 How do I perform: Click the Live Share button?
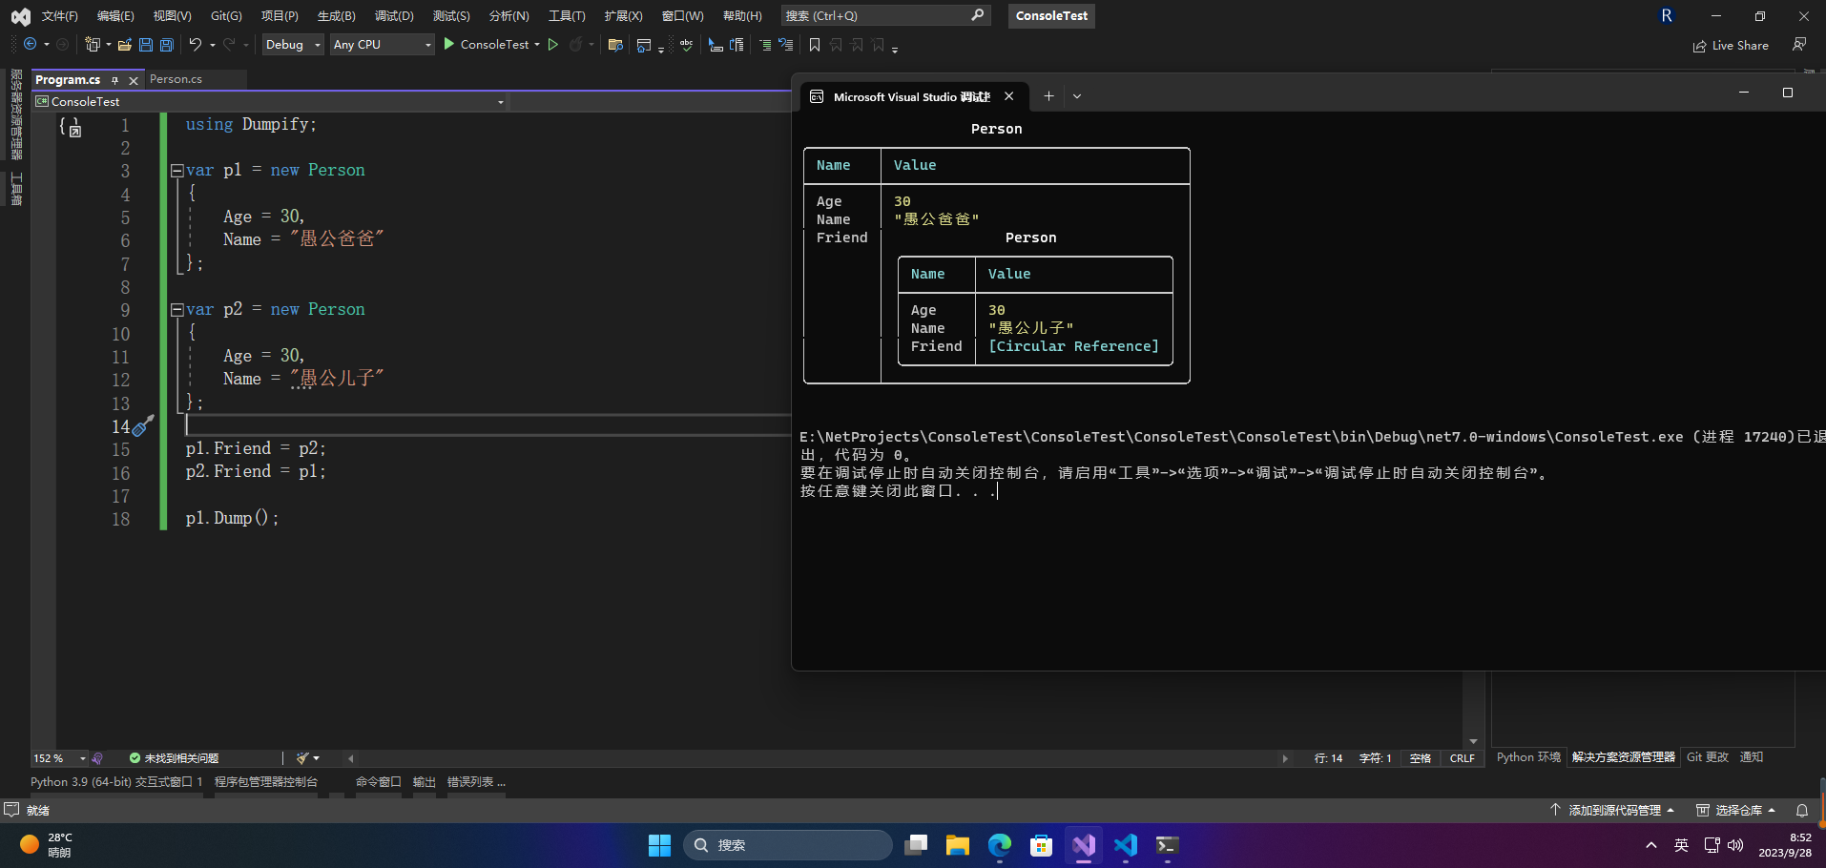coord(1731,46)
